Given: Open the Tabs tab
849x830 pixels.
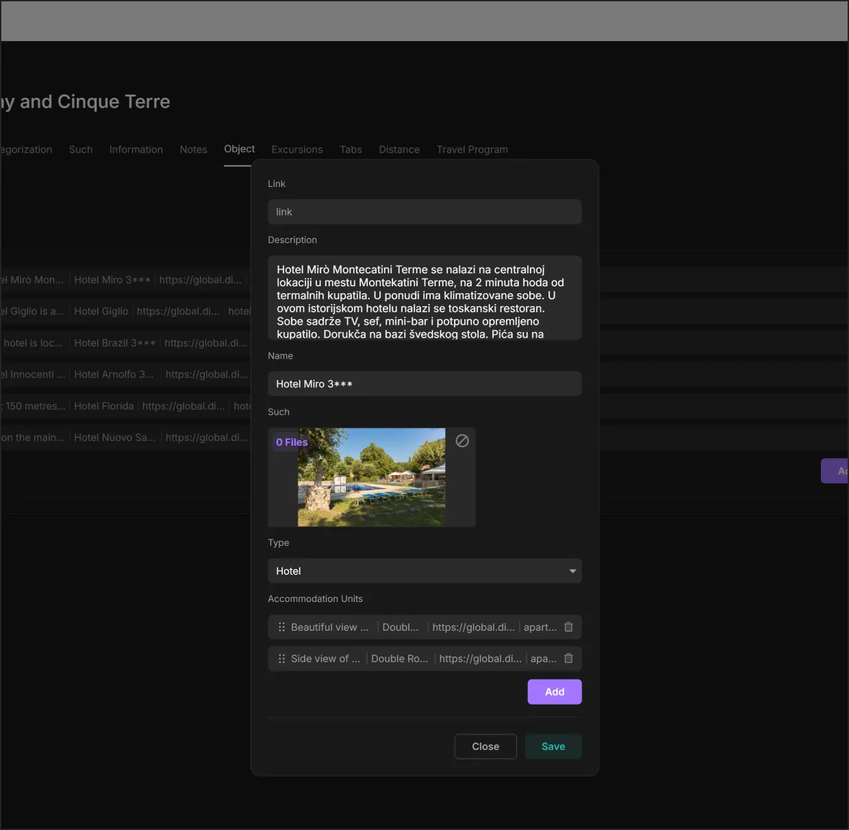Looking at the screenshot, I should (x=351, y=149).
